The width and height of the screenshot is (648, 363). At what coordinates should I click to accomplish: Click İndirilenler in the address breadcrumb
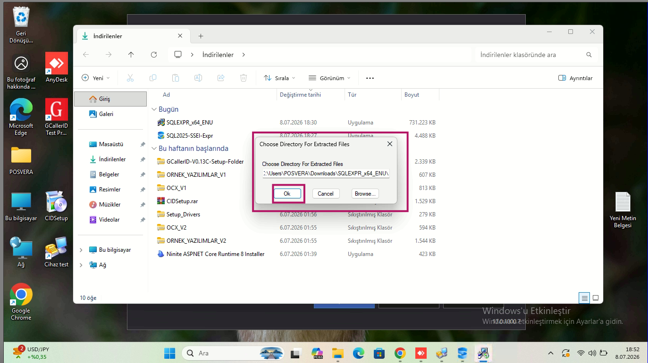click(218, 55)
